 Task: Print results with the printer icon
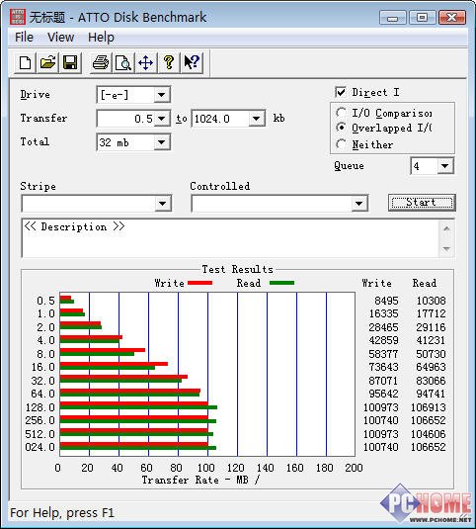(101, 62)
